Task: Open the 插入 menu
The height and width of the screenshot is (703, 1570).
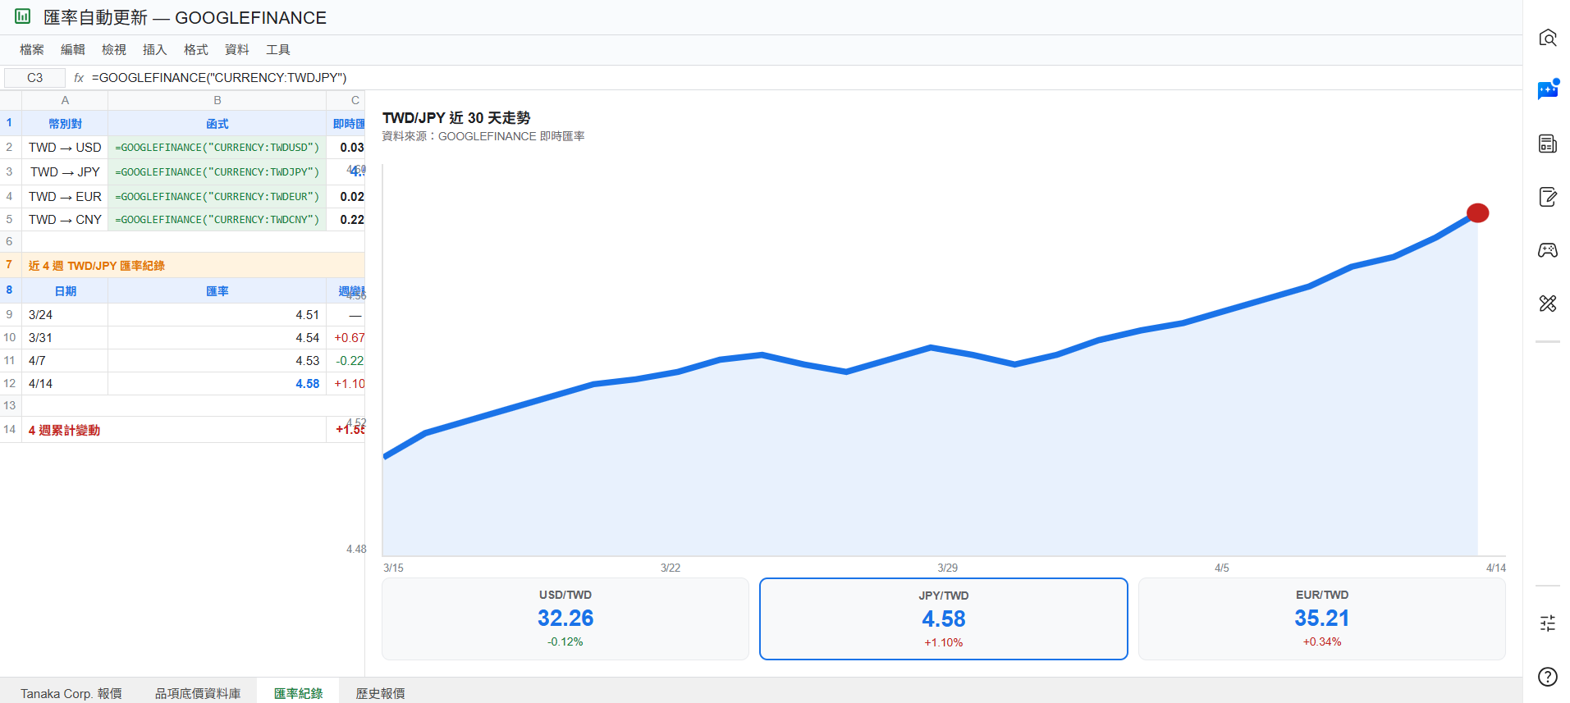Action: pyautogui.click(x=155, y=50)
